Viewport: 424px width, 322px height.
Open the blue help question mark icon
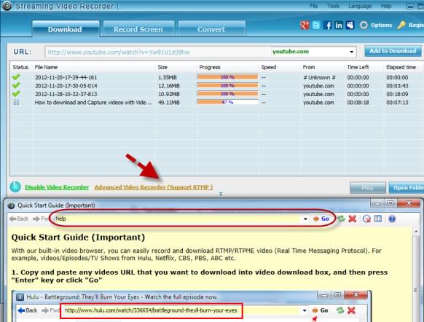pyautogui.click(x=392, y=219)
